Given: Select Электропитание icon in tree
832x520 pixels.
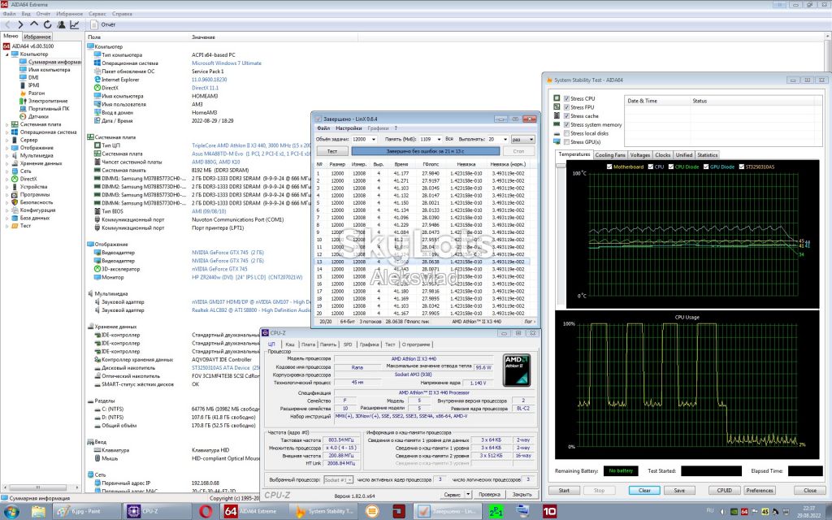Looking at the screenshot, I should [x=23, y=101].
